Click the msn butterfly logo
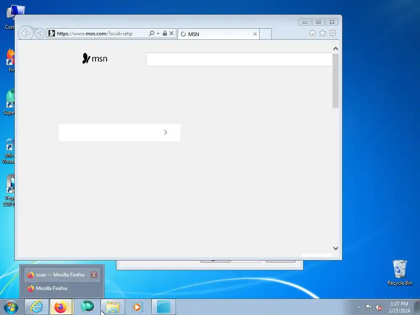The height and width of the screenshot is (315, 420). pyautogui.click(x=95, y=58)
